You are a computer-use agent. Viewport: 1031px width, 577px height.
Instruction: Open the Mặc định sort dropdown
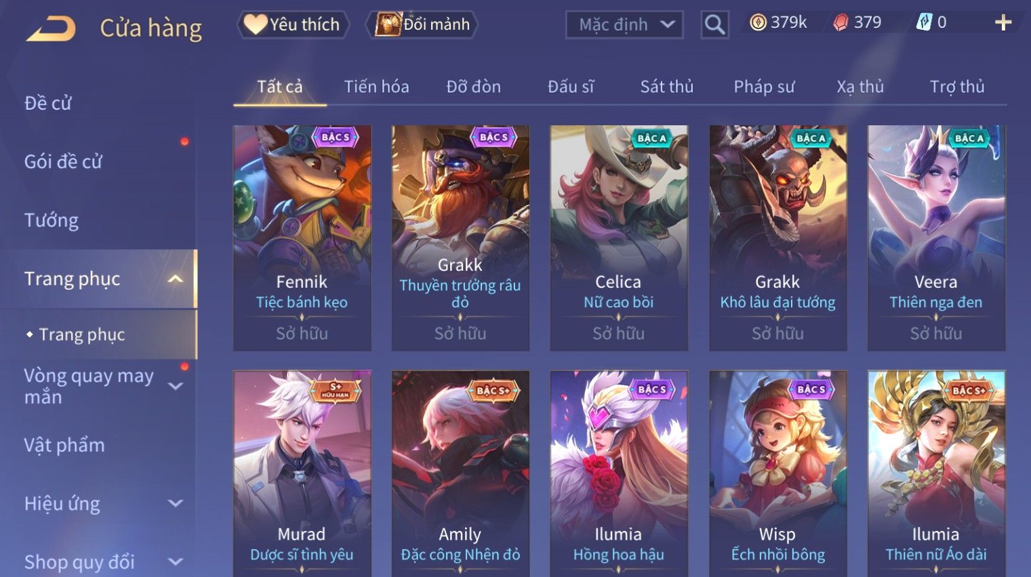(x=624, y=24)
